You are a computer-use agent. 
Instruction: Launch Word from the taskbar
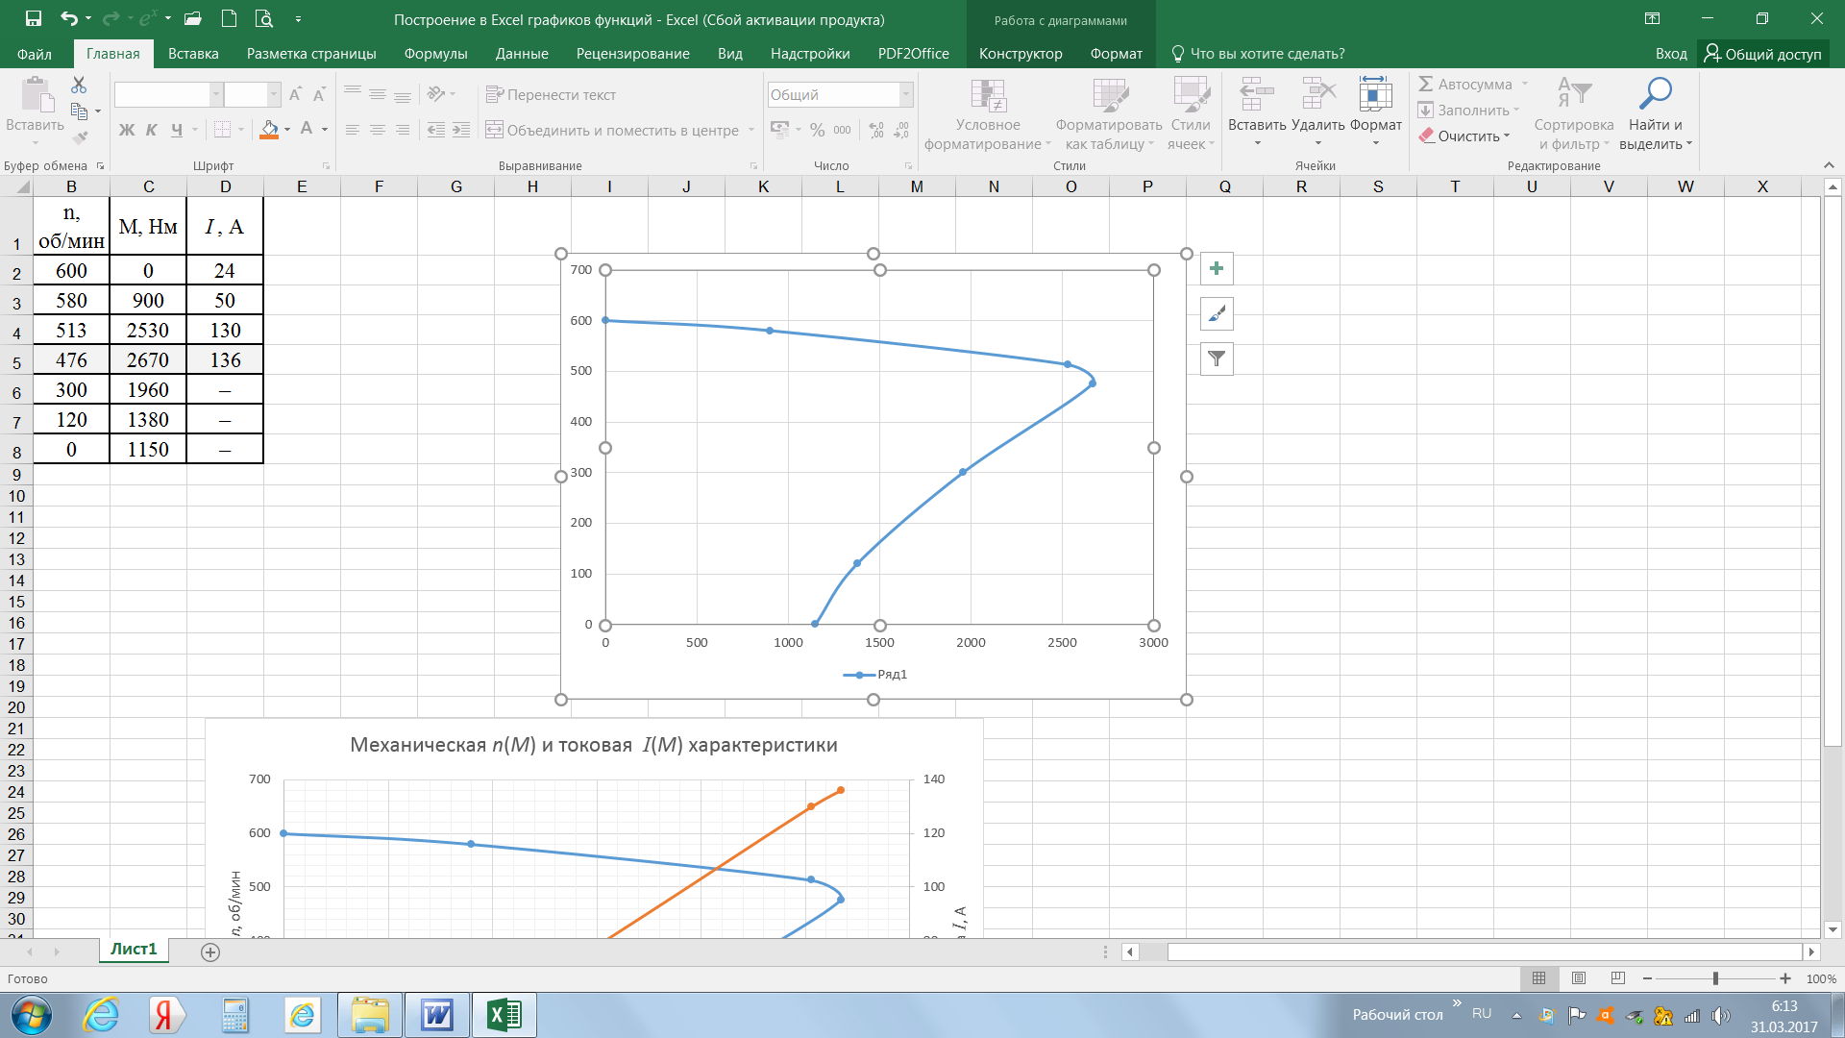pos(437,1015)
